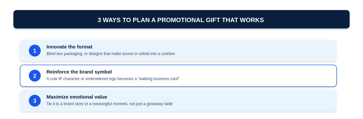The height and width of the screenshot is (119, 363).
Task: Click empty space inside the third light-blue card
Action: [x=255, y=101]
